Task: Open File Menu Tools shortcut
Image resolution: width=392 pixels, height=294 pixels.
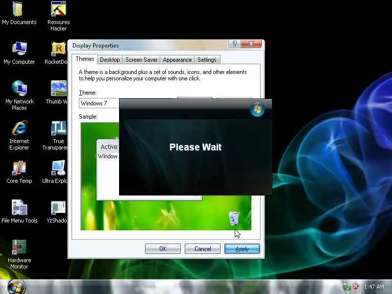Action: [x=19, y=212]
